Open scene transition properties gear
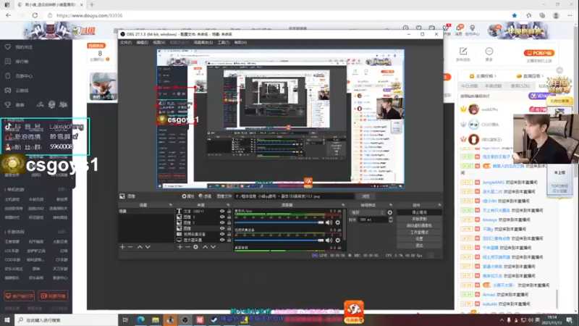 click(x=390, y=212)
